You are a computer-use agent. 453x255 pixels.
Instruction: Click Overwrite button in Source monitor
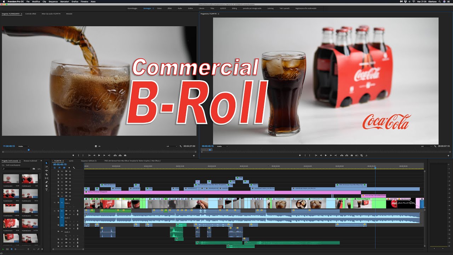(120, 155)
